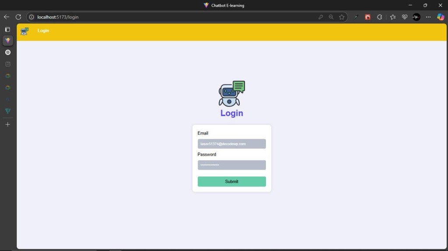Close the browser window
448x251 pixels.
440,5
